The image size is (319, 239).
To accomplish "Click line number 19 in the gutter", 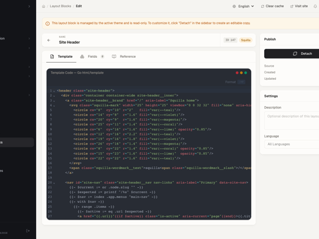I will point(50,178).
